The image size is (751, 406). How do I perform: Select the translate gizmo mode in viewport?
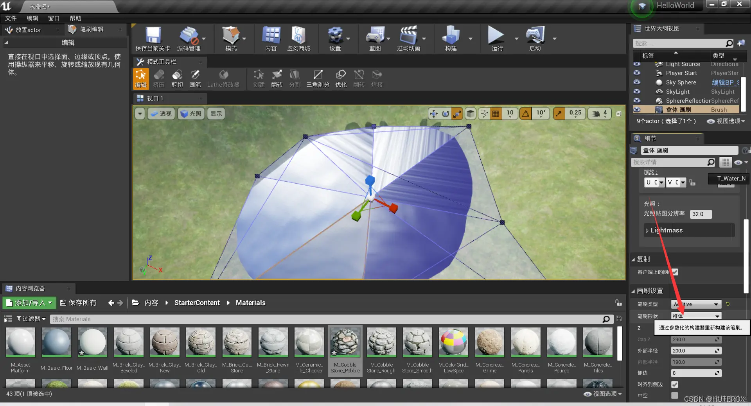433,114
